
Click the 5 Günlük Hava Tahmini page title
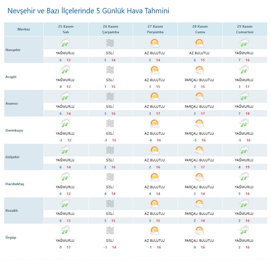(88, 11)
